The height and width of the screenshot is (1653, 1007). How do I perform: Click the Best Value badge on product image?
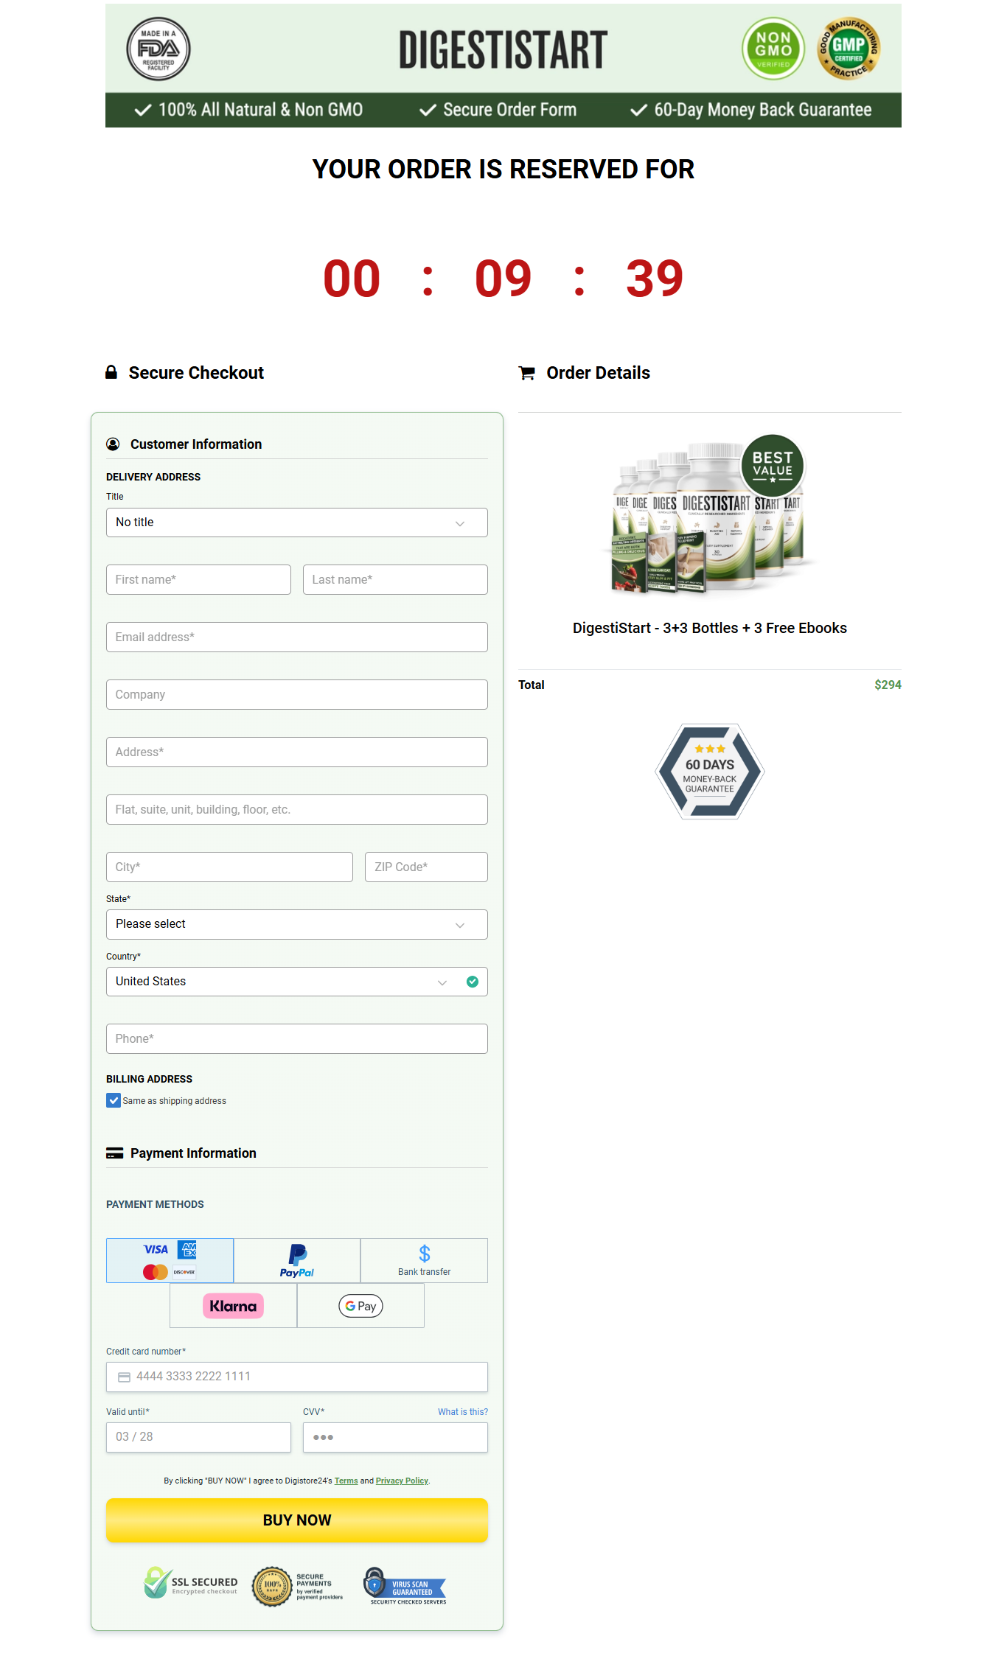tap(773, 466)
